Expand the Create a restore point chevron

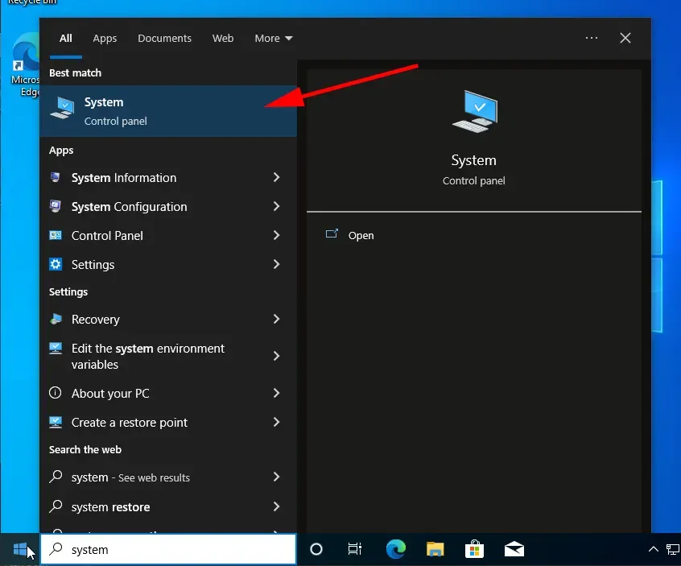[x=276, y=422]
